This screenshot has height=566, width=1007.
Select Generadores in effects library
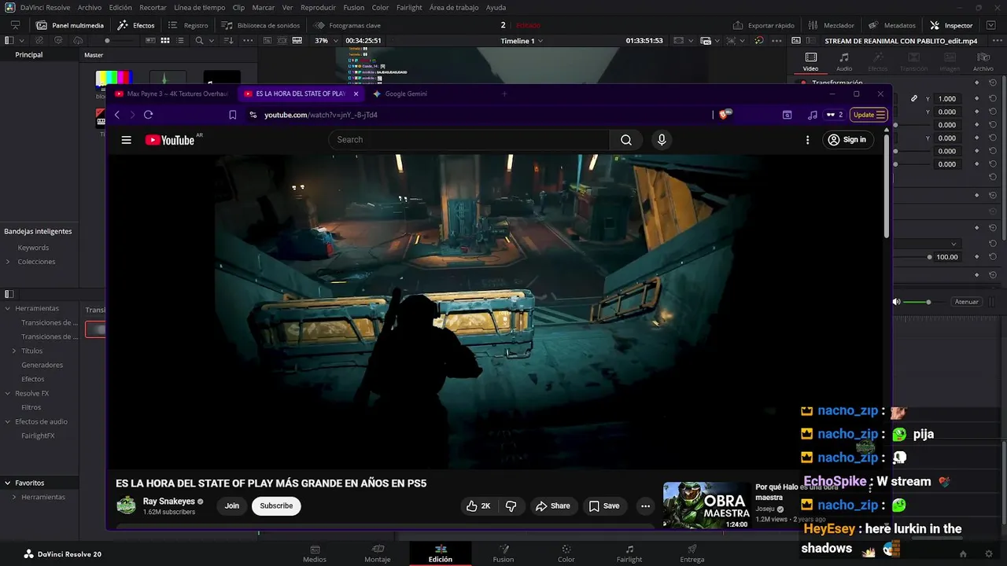pyautogui.click(x=42, y=365)
